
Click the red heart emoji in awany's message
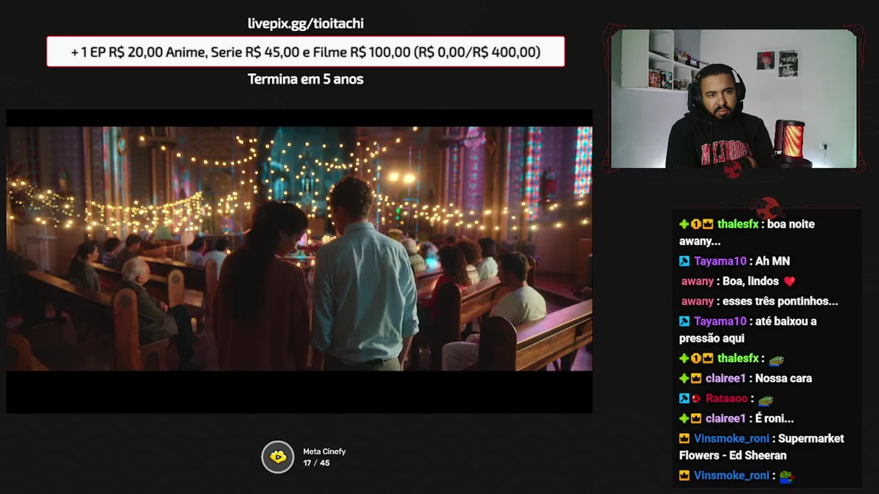(x=789, y=281)
